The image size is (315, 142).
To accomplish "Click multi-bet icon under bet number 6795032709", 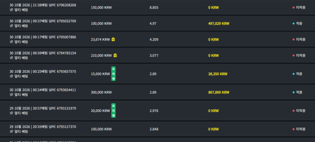I will point(11,26).
